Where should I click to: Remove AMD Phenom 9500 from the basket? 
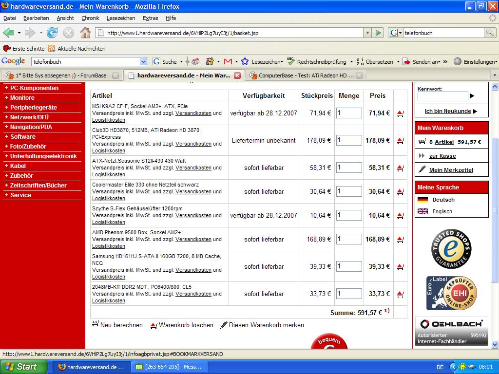tap(401, 240)
